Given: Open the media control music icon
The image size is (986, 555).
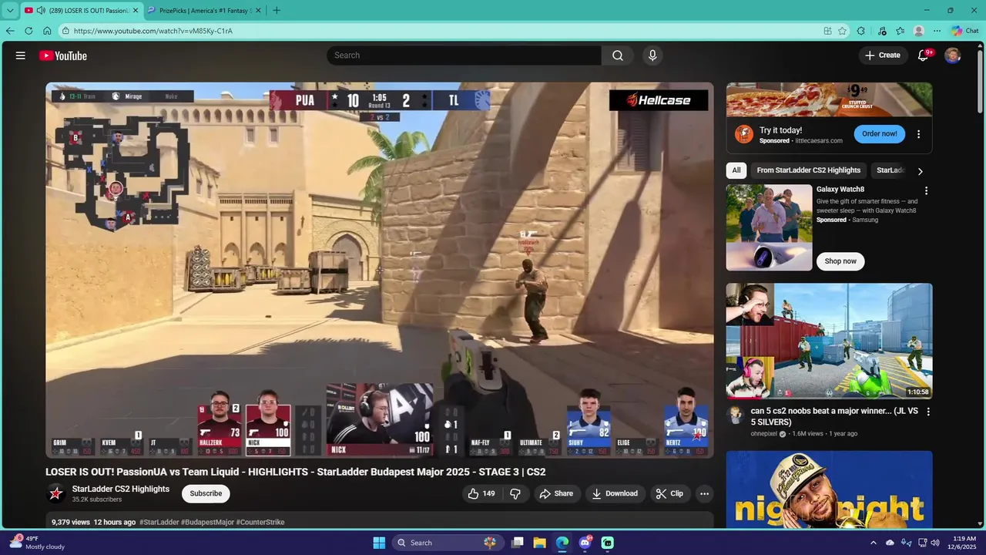Looking at the screenshot, I should tap(882, 31).
